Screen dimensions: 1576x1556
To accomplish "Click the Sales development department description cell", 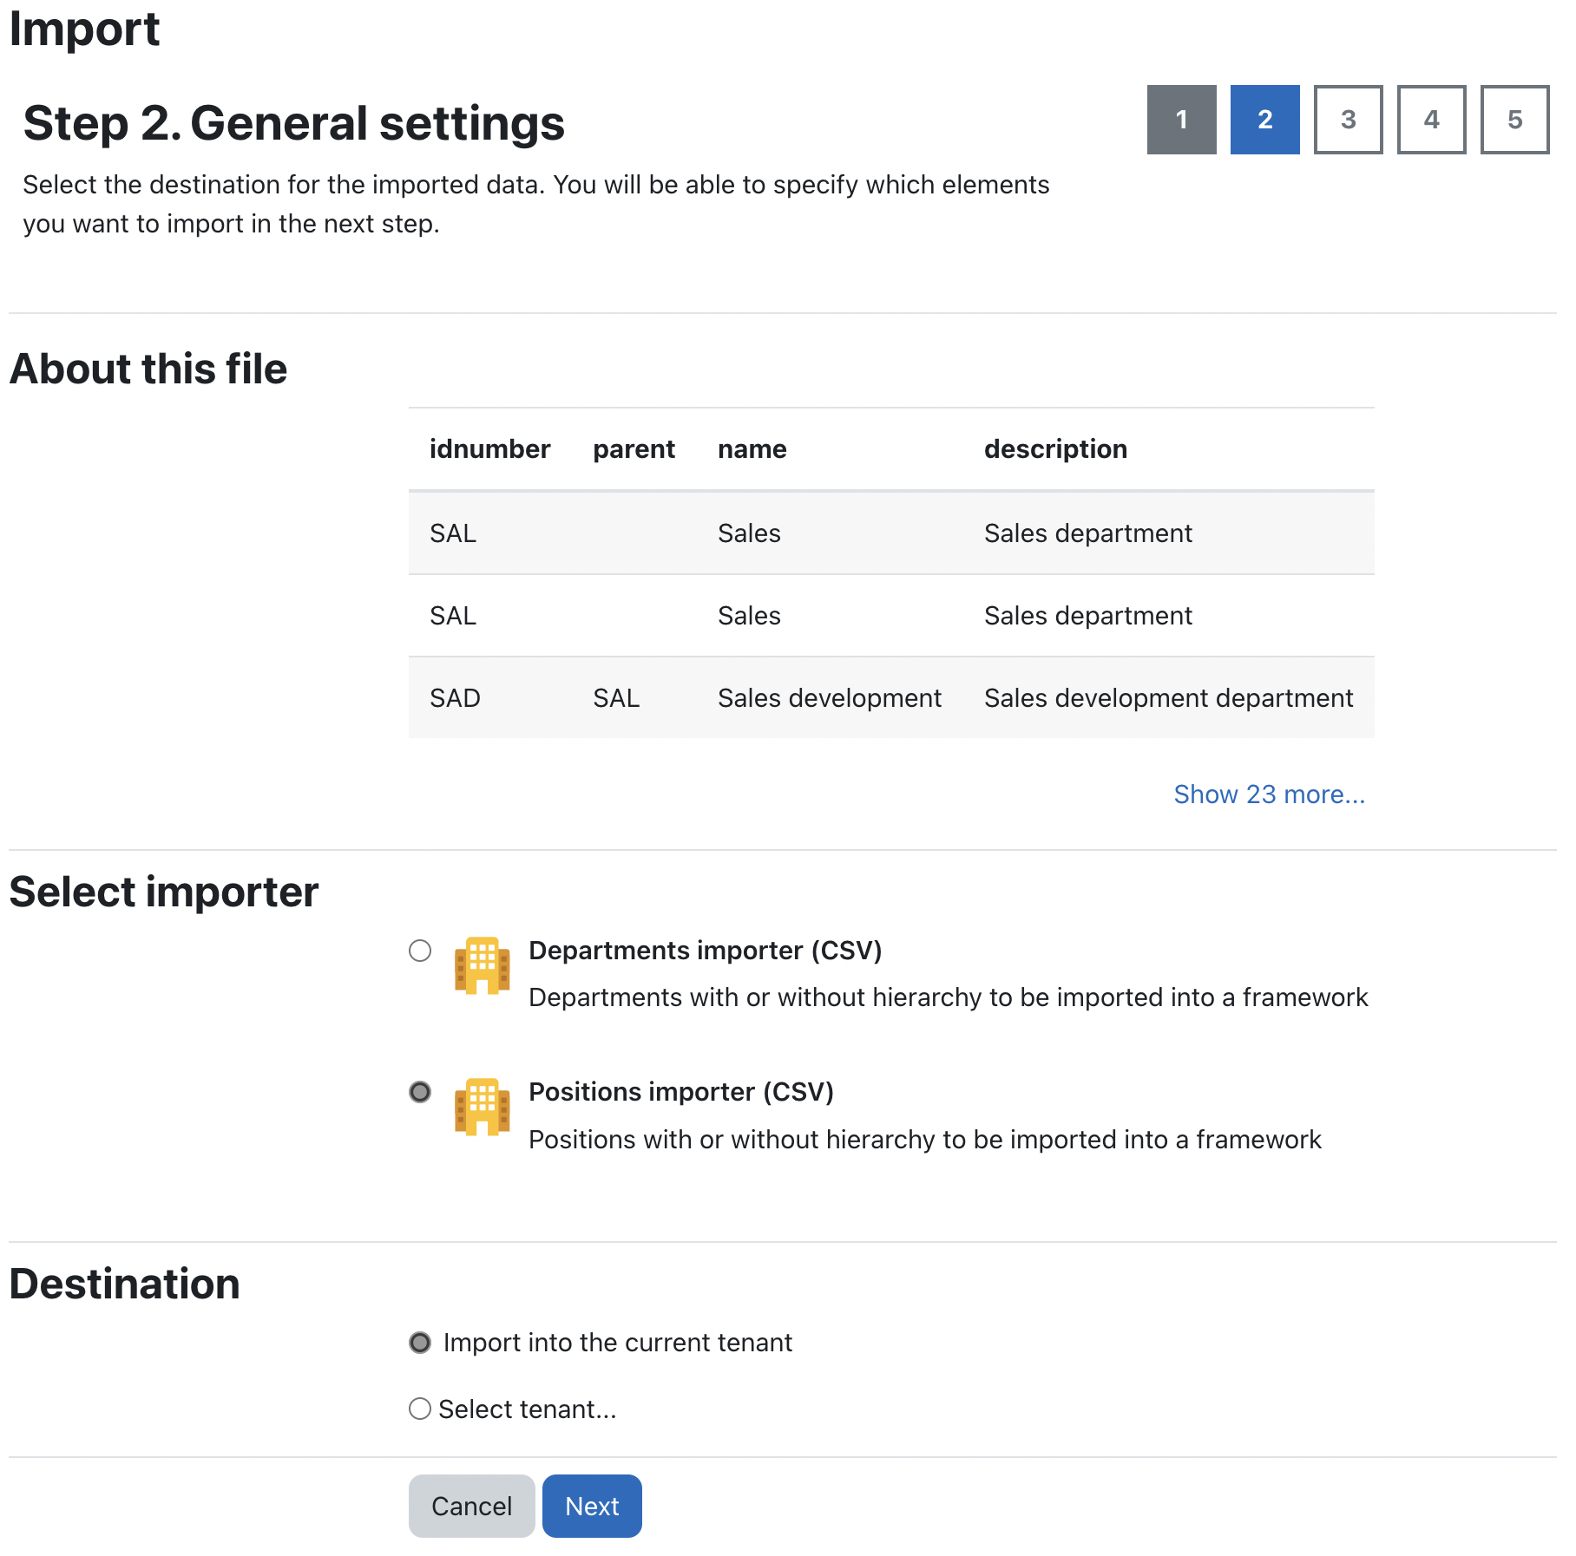I will (1168, 698).
